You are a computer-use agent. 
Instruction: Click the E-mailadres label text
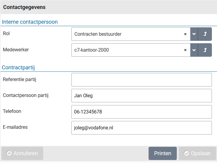pos(15,127)
